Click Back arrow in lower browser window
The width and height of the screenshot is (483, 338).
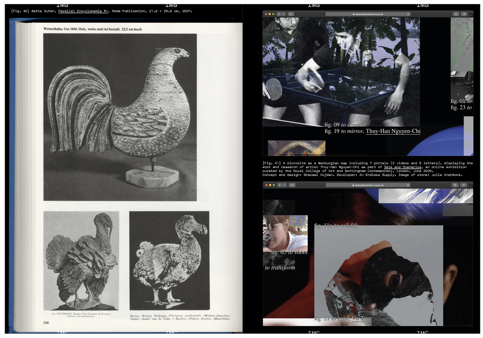[280, 185]
